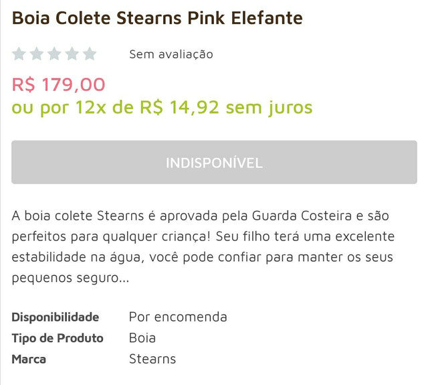Open the 'Sem avaliação' reviews text
The width and height of the screenshot is (428, 385).
click(x=171, y=54)
